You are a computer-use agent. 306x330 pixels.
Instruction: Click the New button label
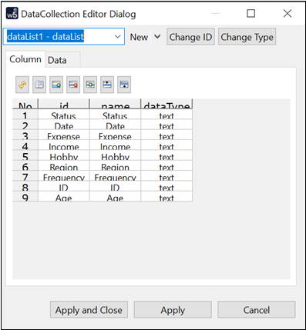(139, 37)
